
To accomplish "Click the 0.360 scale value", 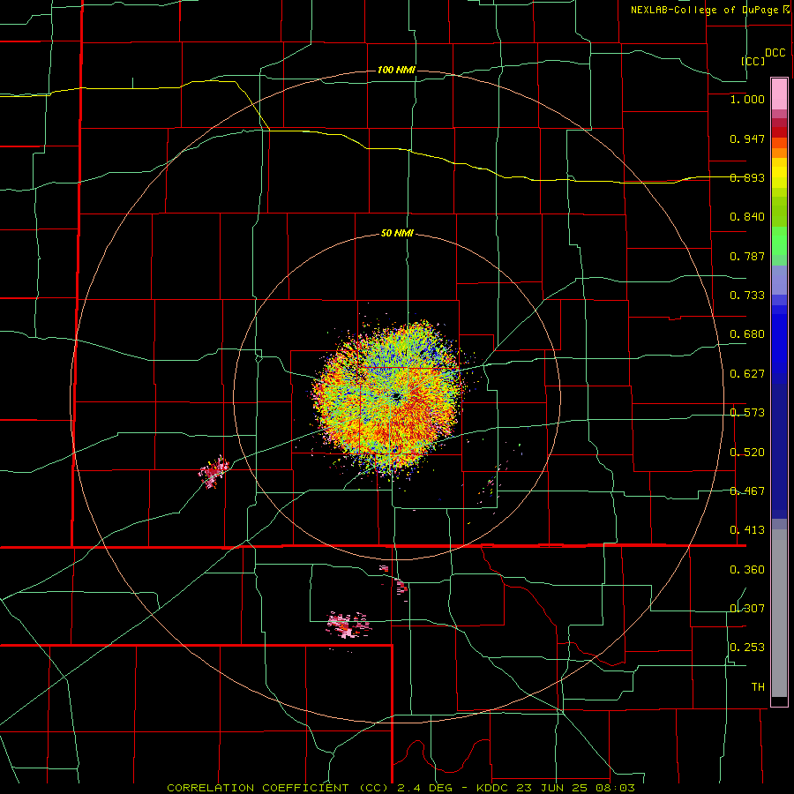I will (747, 570).
